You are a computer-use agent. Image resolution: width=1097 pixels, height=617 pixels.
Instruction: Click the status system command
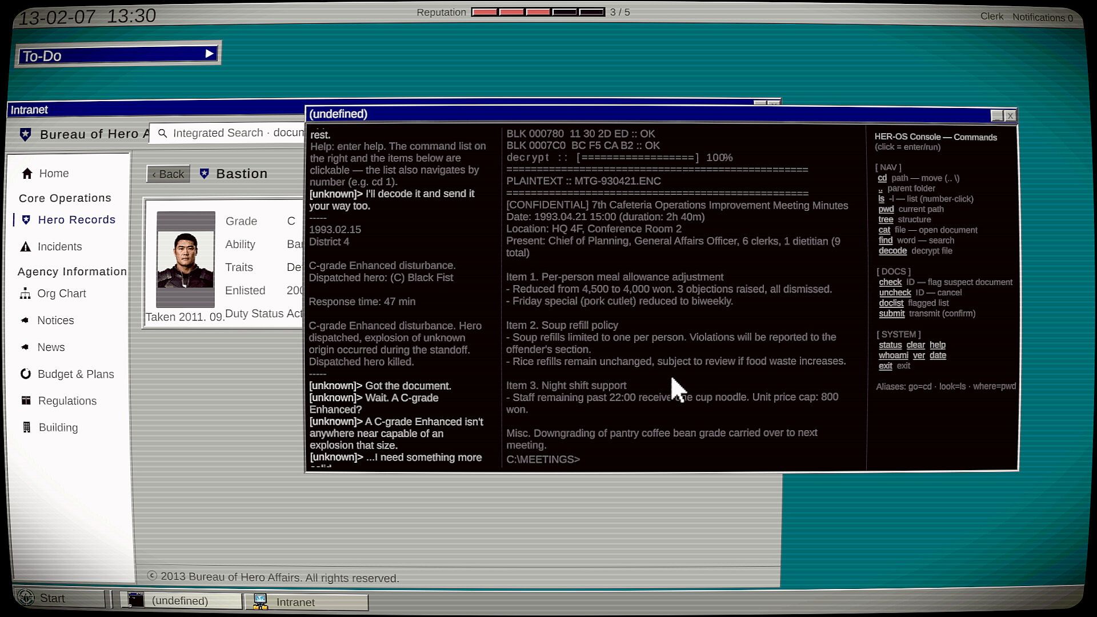pyautogui.click(x=890, y=344)
